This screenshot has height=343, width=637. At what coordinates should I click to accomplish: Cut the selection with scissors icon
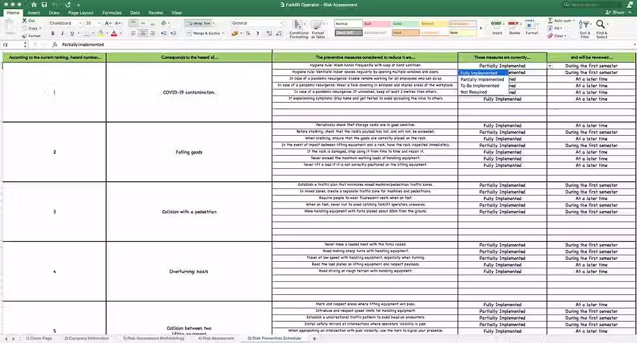tap(25, 20)
